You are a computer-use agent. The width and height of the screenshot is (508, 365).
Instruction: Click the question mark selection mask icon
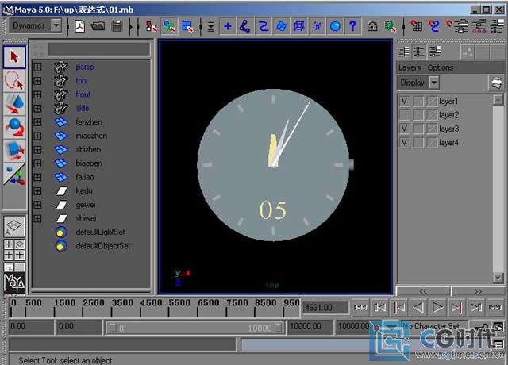coord(352,26)
